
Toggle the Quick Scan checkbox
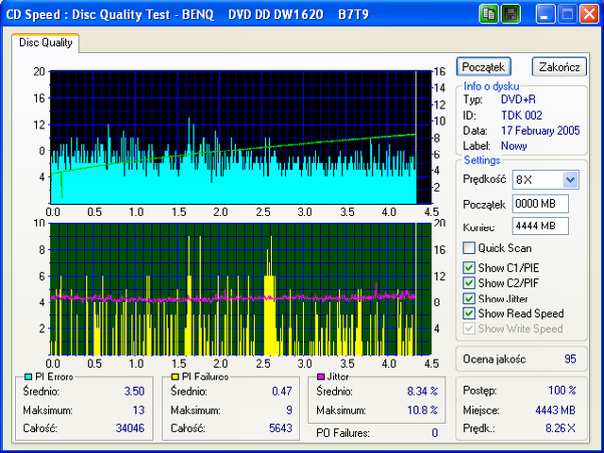pos(469,248)
